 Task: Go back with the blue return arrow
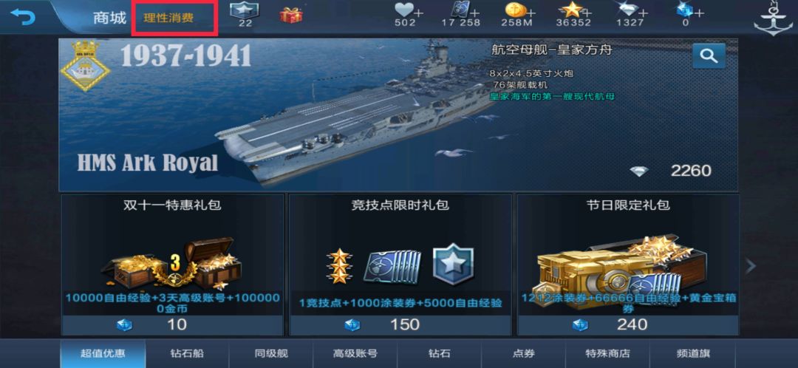point(24,17)
